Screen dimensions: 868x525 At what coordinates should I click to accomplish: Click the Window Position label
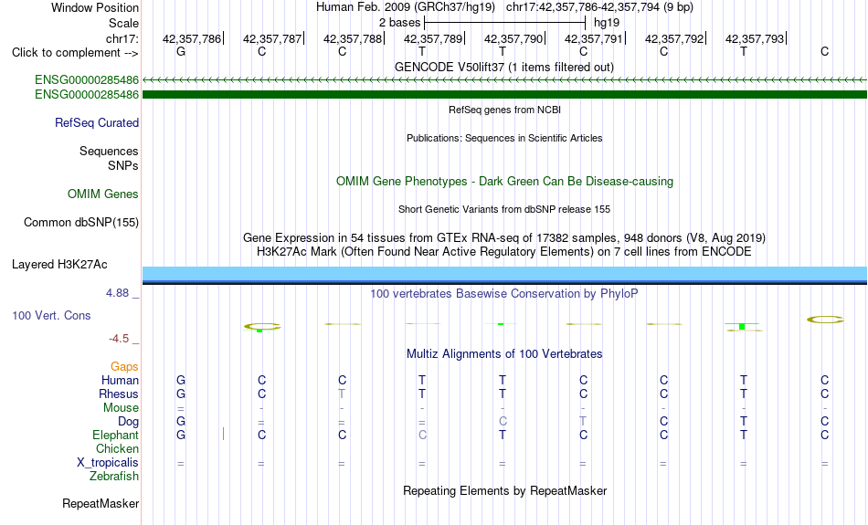(x=95, y=7)
